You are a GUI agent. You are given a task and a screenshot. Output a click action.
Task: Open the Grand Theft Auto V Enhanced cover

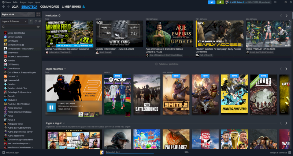click(74, 139)
